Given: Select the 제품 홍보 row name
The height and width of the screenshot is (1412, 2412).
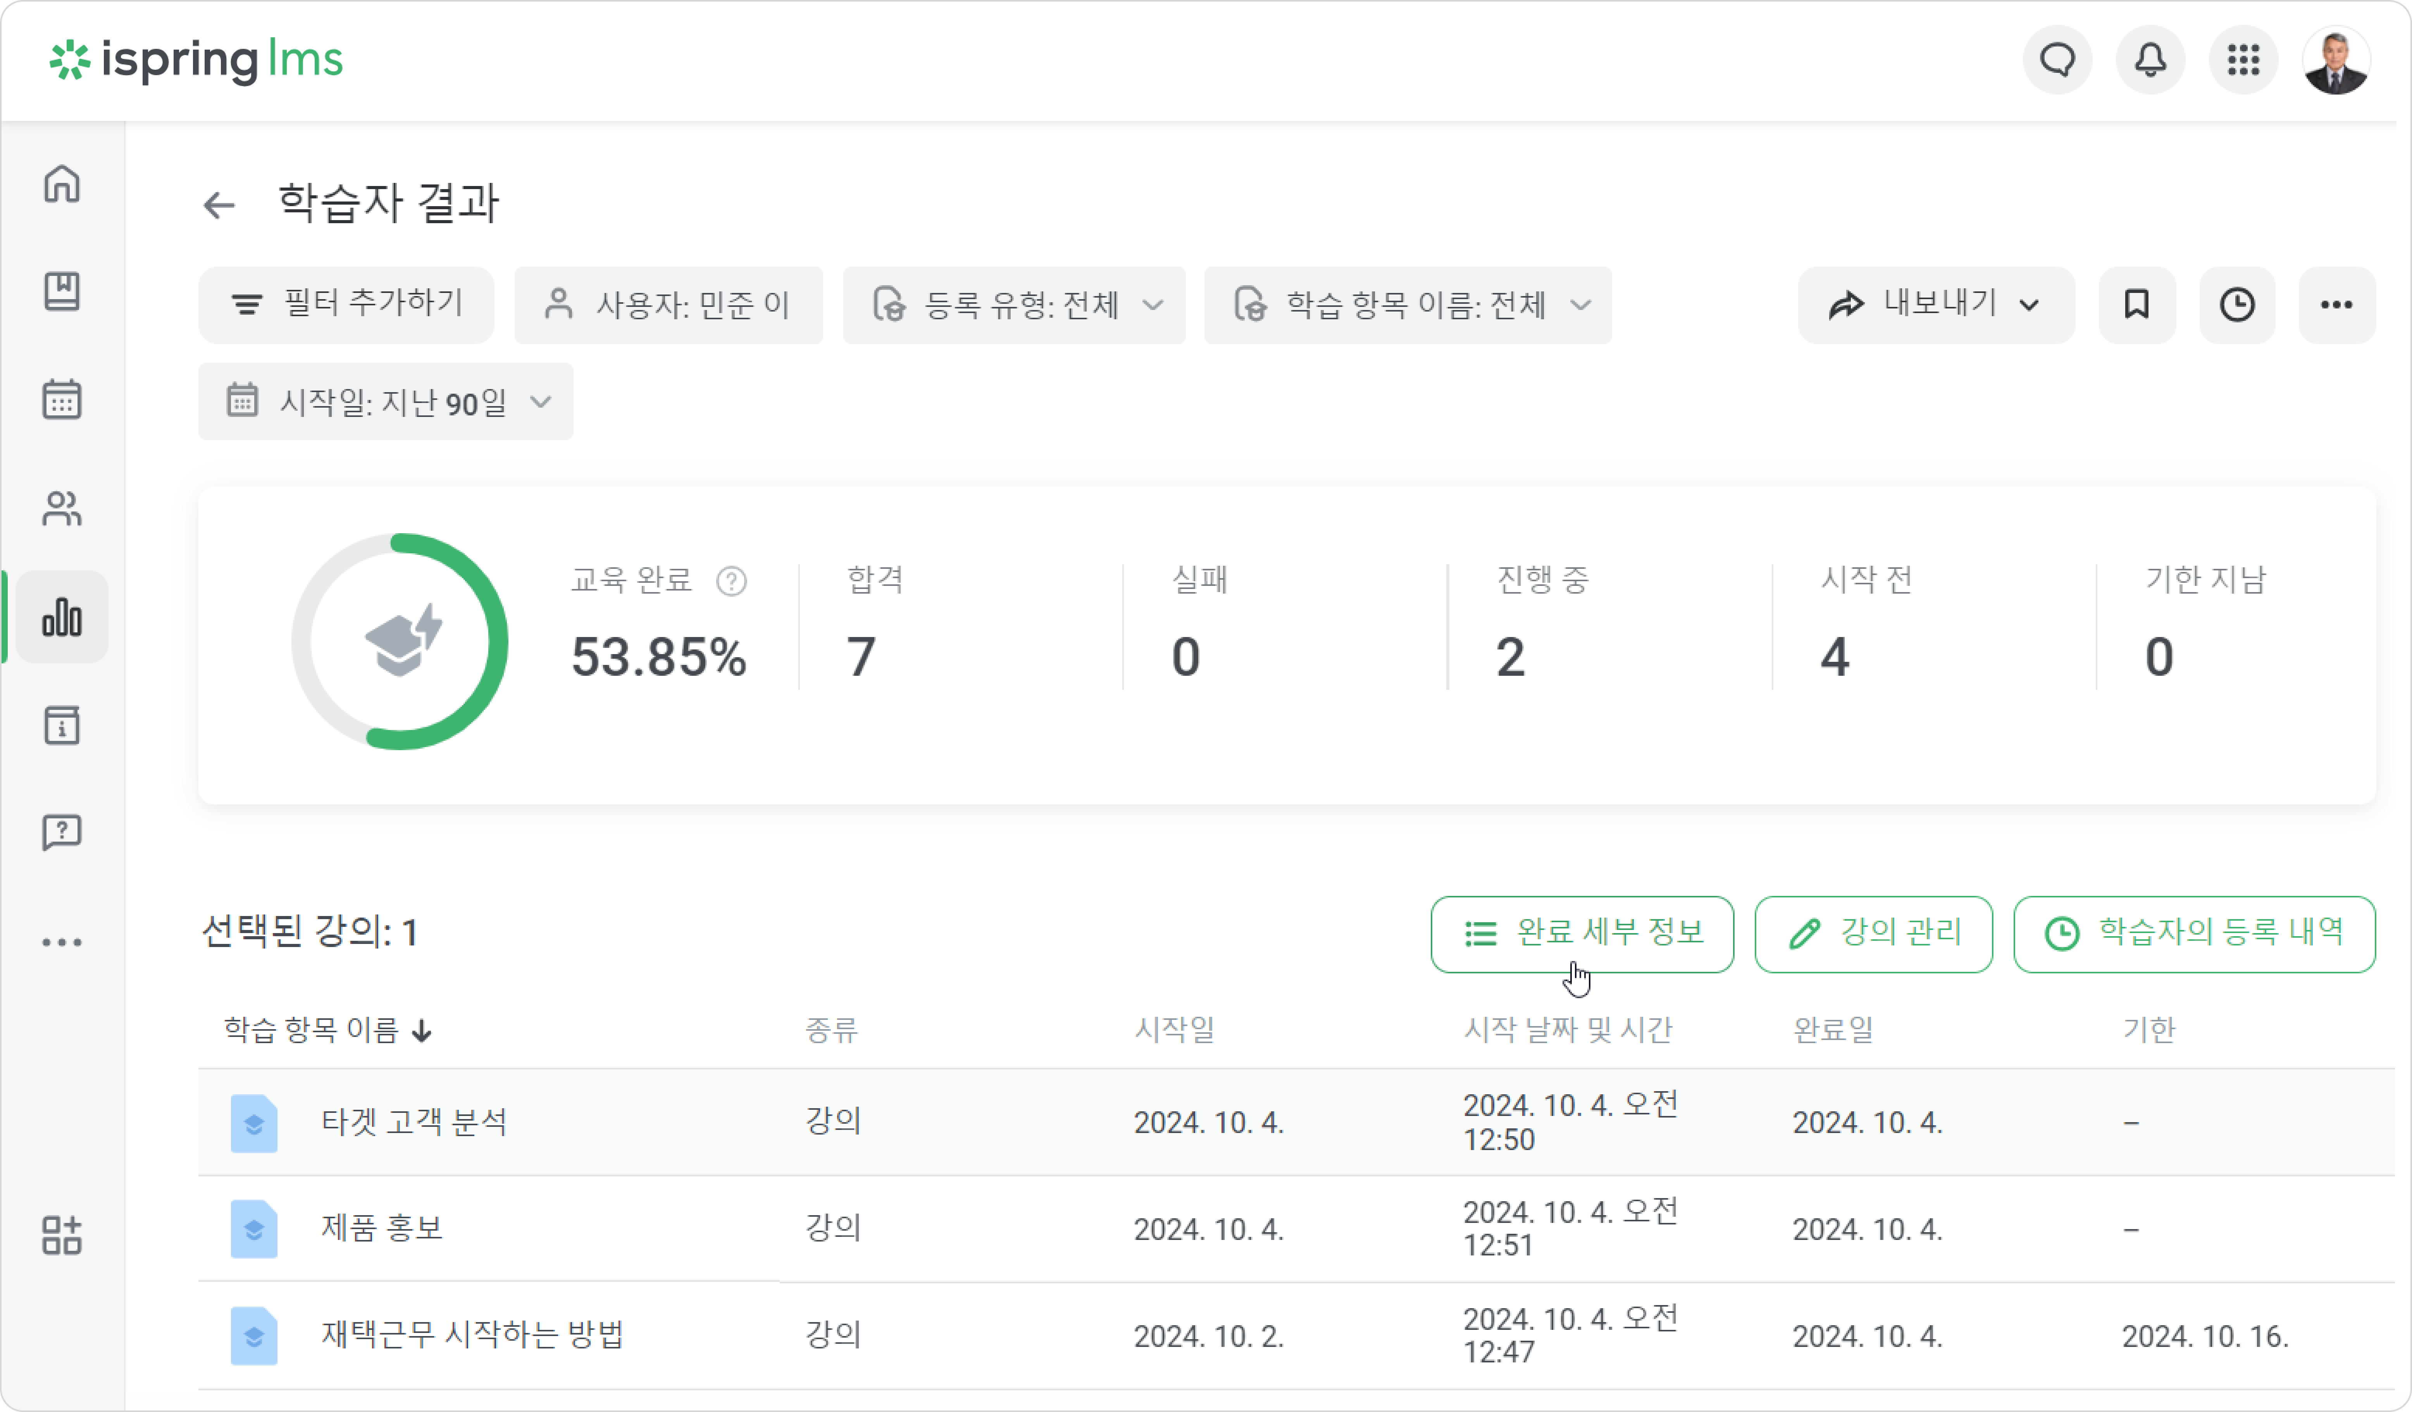Looking at the screenshot, I should pos(382,1229).
